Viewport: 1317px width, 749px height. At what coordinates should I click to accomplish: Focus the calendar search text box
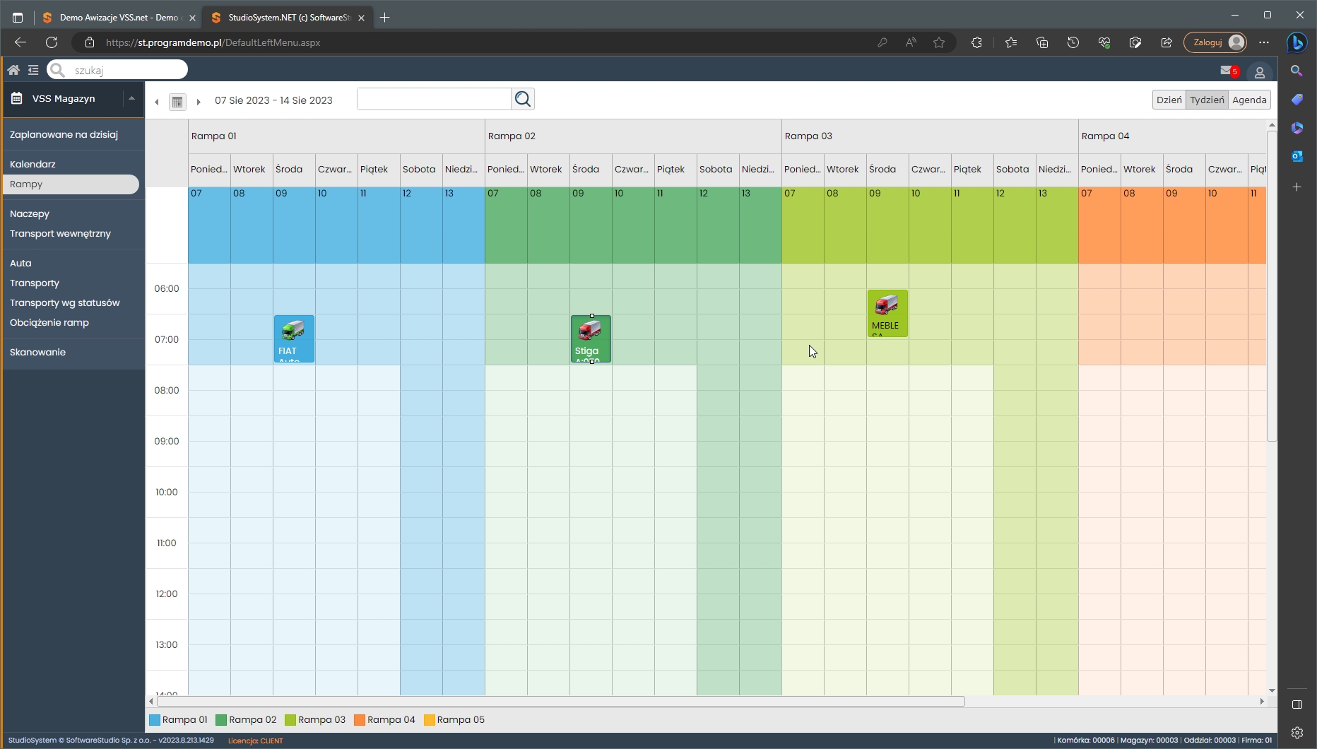point(434,99)
